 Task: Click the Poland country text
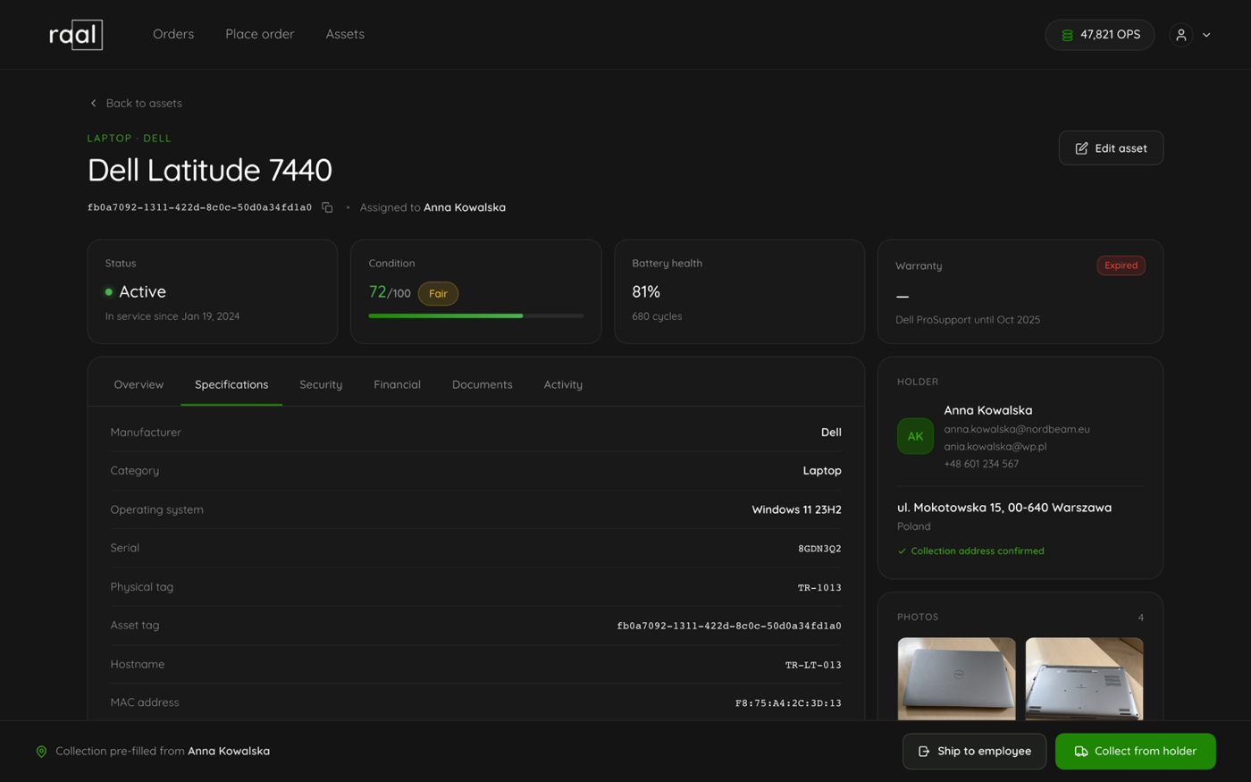914,527
